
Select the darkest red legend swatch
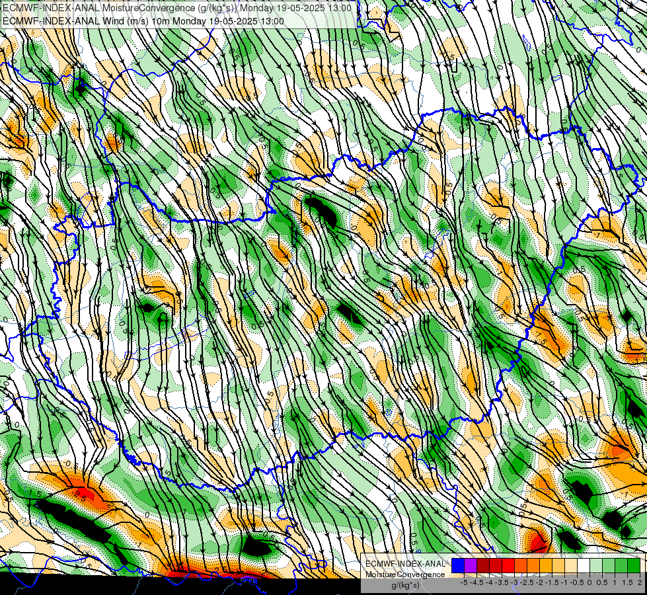click(483, 565)
